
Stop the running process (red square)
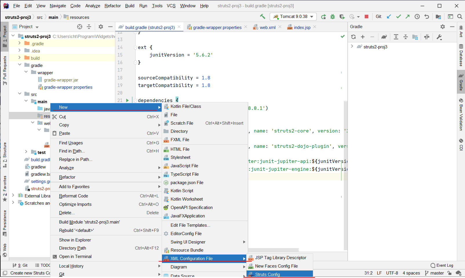point(366,17)
